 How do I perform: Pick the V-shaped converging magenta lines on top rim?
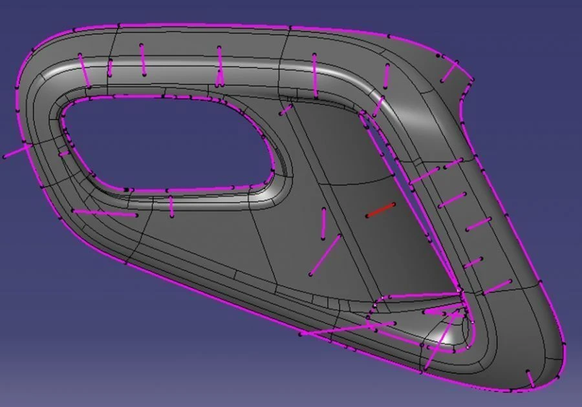click(x=220, y=68)
